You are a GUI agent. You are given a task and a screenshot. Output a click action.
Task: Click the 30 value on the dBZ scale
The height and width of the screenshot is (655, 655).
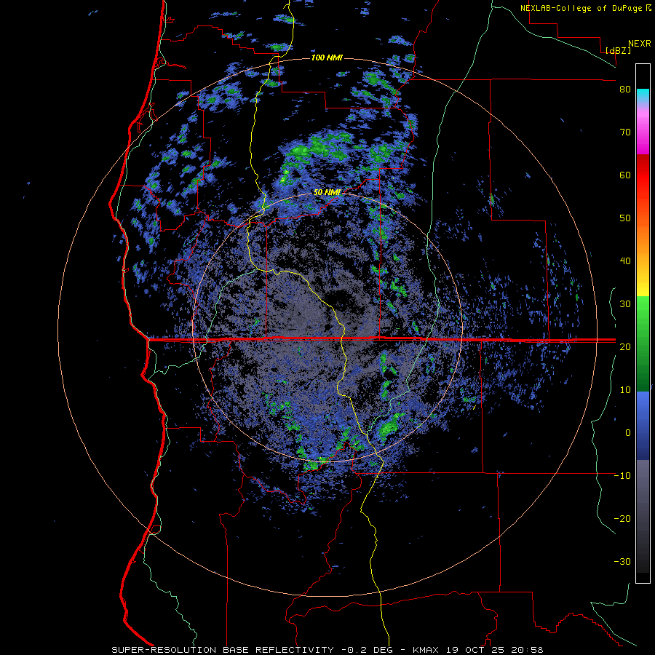(625, 304)
